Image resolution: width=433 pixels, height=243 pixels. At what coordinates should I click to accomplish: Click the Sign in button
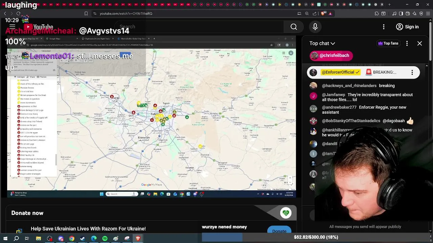407,27
